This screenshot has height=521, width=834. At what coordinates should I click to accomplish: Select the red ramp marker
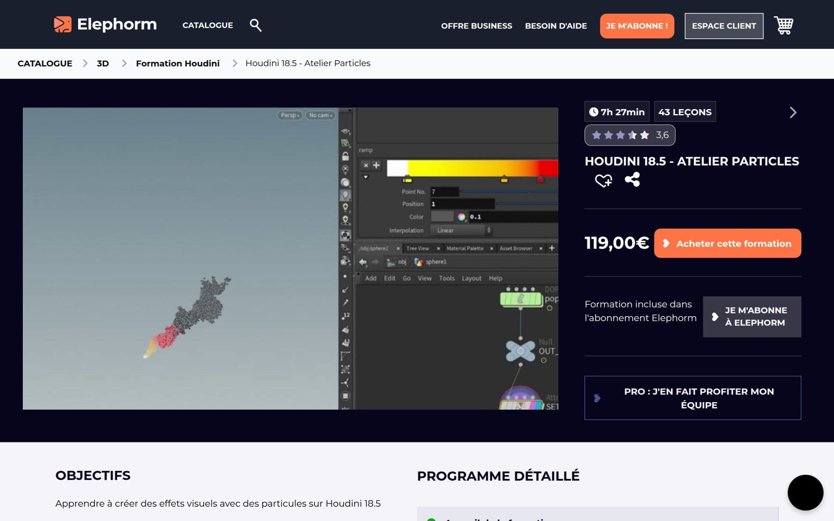pyautogui.click(x=540, y=179)
